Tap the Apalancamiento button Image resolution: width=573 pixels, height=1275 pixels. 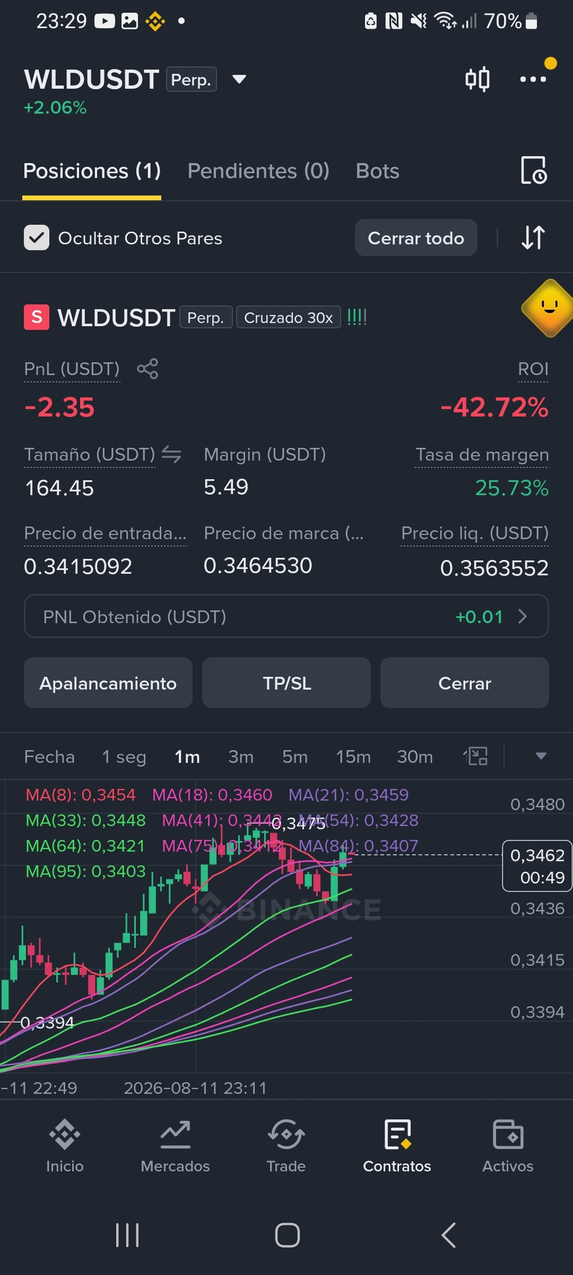tap(108, 683)
